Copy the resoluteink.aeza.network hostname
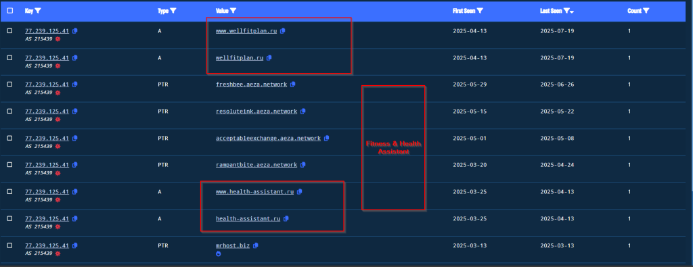The image size is (693, 267). coord(303,112)
